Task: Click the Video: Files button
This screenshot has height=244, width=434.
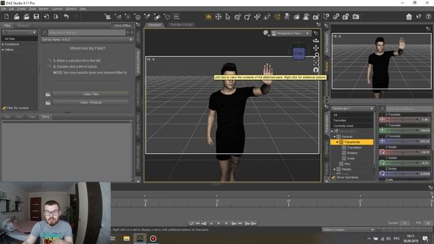Action: tap(91, 94)
